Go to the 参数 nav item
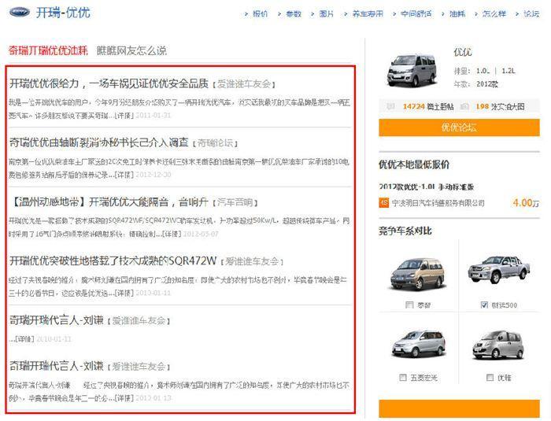This screenshot has width=551, height=421. click(294, 13)
